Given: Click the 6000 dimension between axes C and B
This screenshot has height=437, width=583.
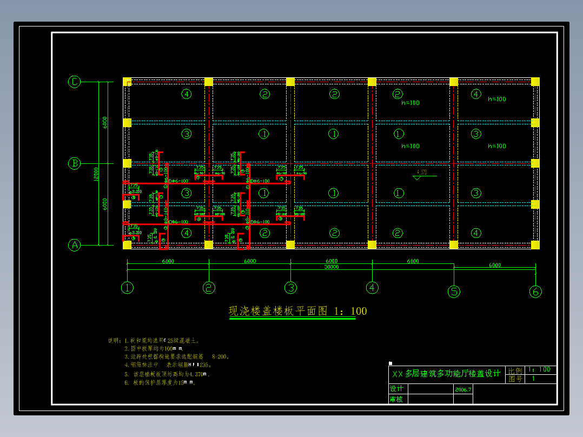Looking at the screenshot, I should tap(105, 123).
